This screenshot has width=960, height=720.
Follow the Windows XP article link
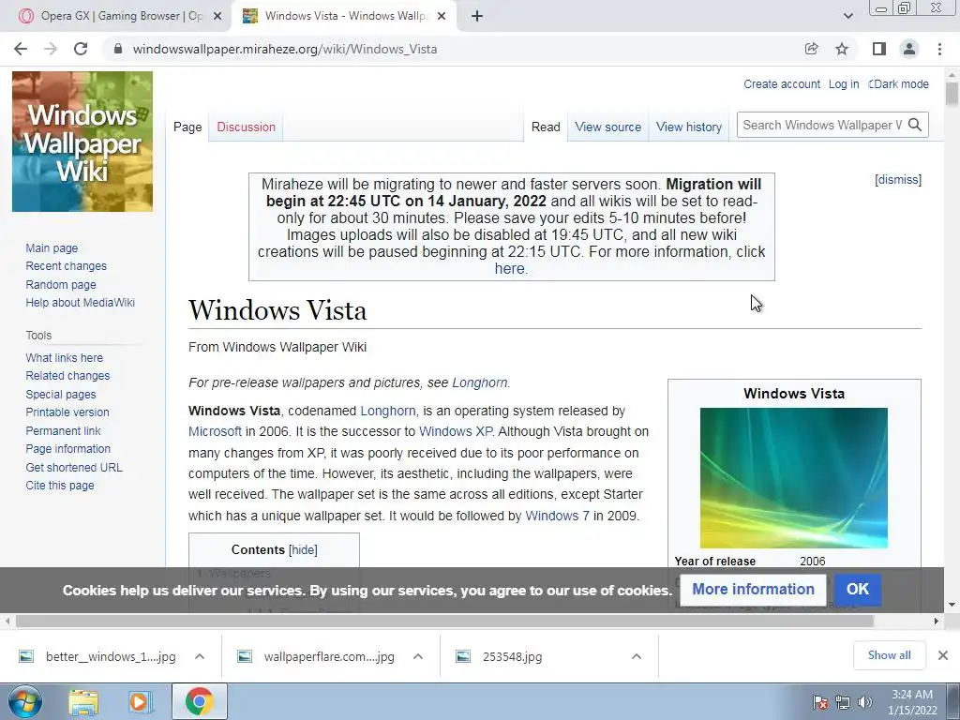click(x=456, y=431)
